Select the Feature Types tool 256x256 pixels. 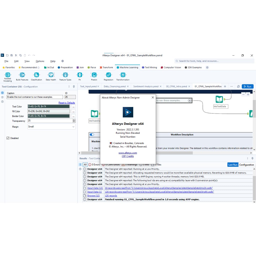pyautogui.click(x=65, y=77)
